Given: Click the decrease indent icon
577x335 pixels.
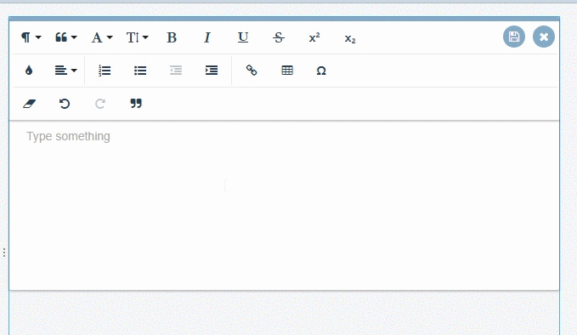Looking at the screenshot, I should pyautogui.click(x=176, y=71).
